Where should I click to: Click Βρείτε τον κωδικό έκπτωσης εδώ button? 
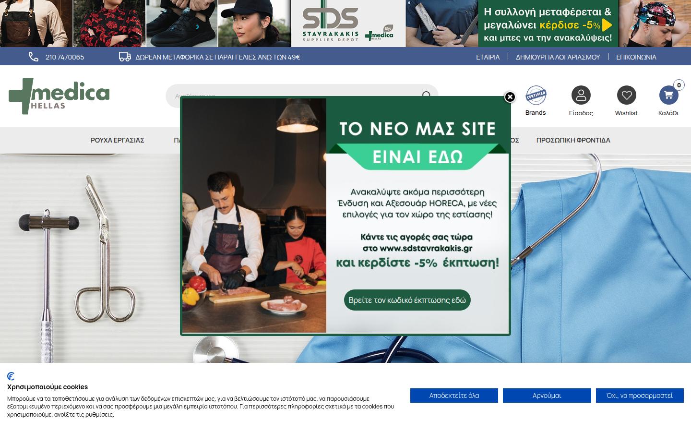point(407,300)
